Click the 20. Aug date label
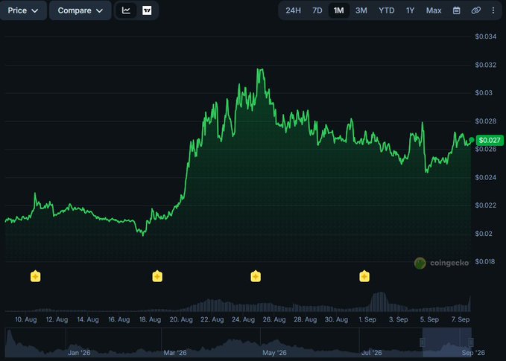 click(181, 319)
